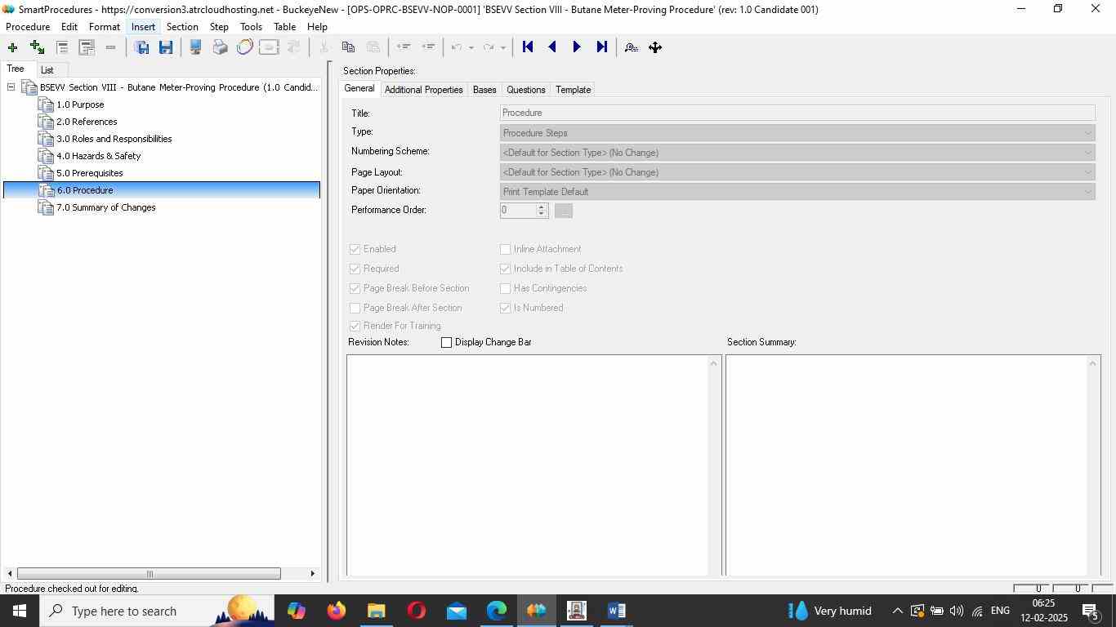Switch to the List tab
1116x627 pixels.
(x=47, y=70)
